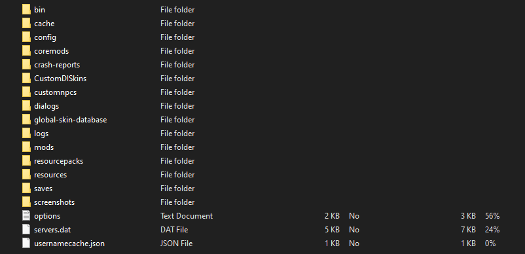This screenshot has height=254, width=525.
Task: Click the dialogs folder name
Action: 46,106
